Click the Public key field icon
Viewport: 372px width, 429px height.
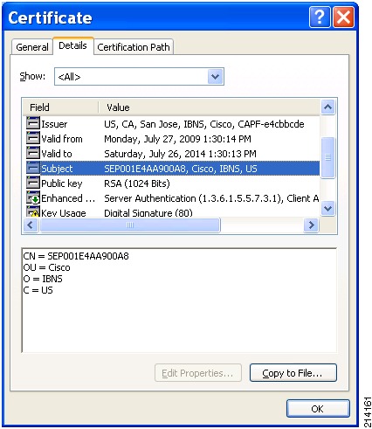click(x=33, y=183)
